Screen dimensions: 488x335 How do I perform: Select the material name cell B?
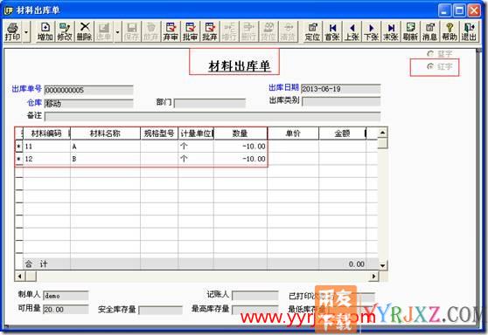(x=105, y=159)
